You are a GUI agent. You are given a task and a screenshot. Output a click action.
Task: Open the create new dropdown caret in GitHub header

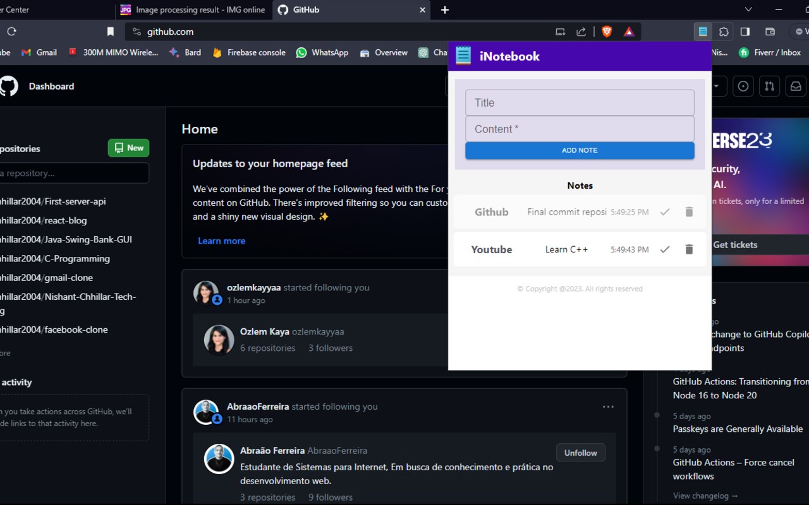pyautogui.click(x=717, y=86)
